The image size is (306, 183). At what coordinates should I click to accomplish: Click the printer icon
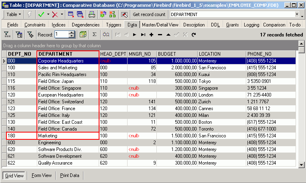click(x=91, y=14)
